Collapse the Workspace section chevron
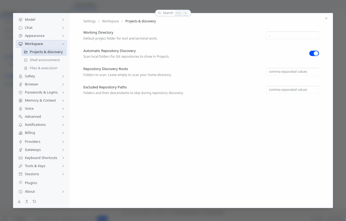Viewport: 346px width, 221px height. click(x=63, y=44)
